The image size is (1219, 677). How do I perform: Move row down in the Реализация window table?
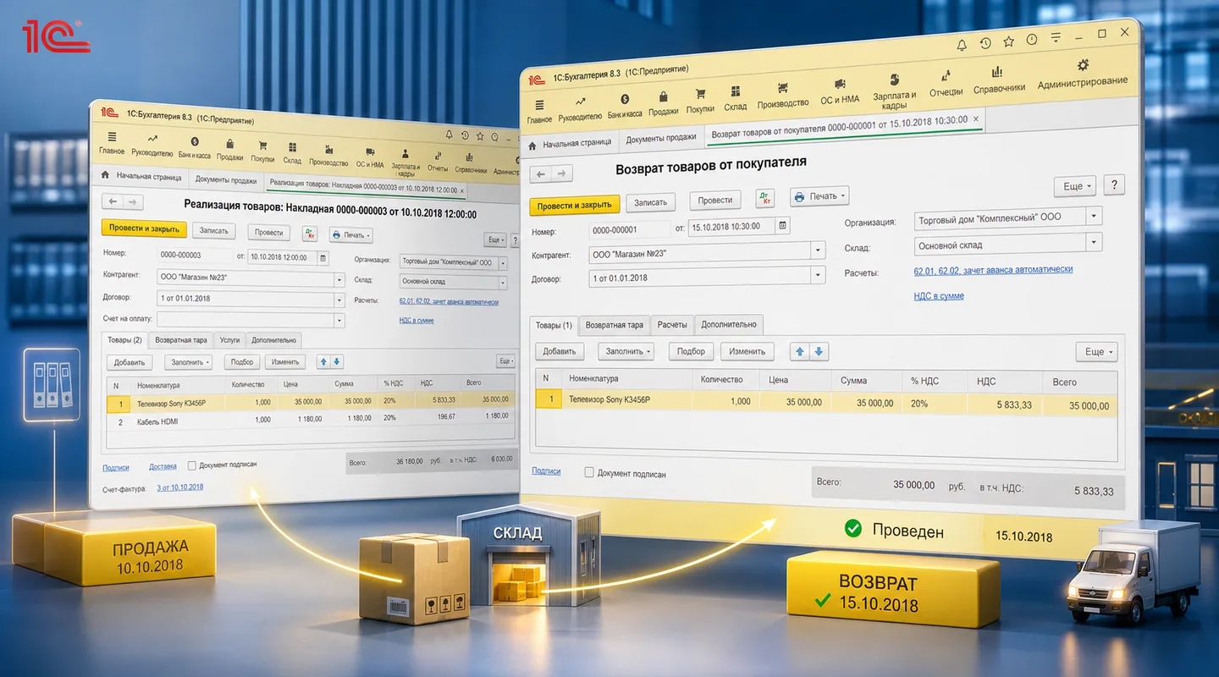337,361
